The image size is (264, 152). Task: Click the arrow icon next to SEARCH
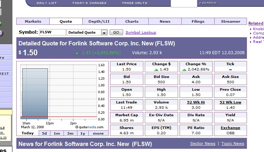(x=200, y=3)
